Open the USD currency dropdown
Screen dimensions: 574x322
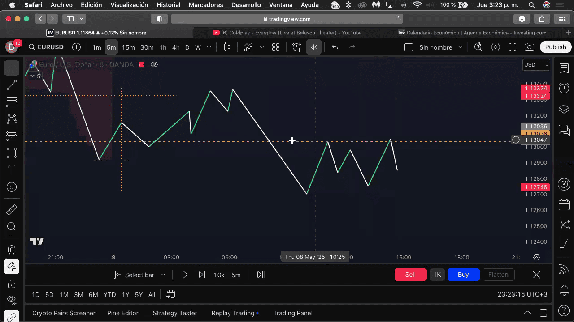tap(536, 65)
